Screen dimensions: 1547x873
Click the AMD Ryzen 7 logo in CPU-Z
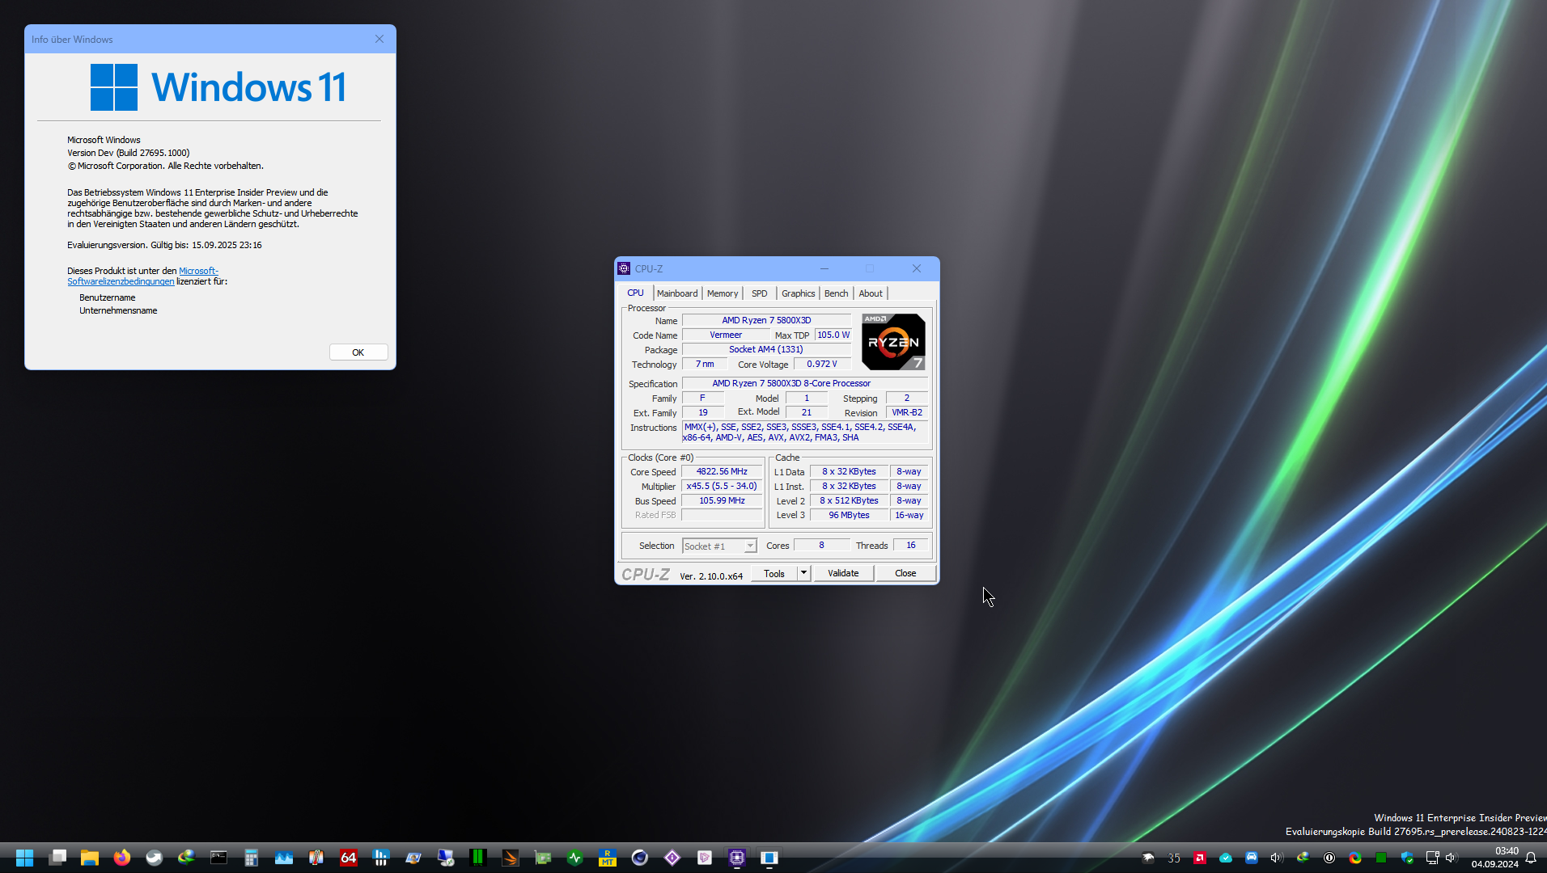click(893, 342)
